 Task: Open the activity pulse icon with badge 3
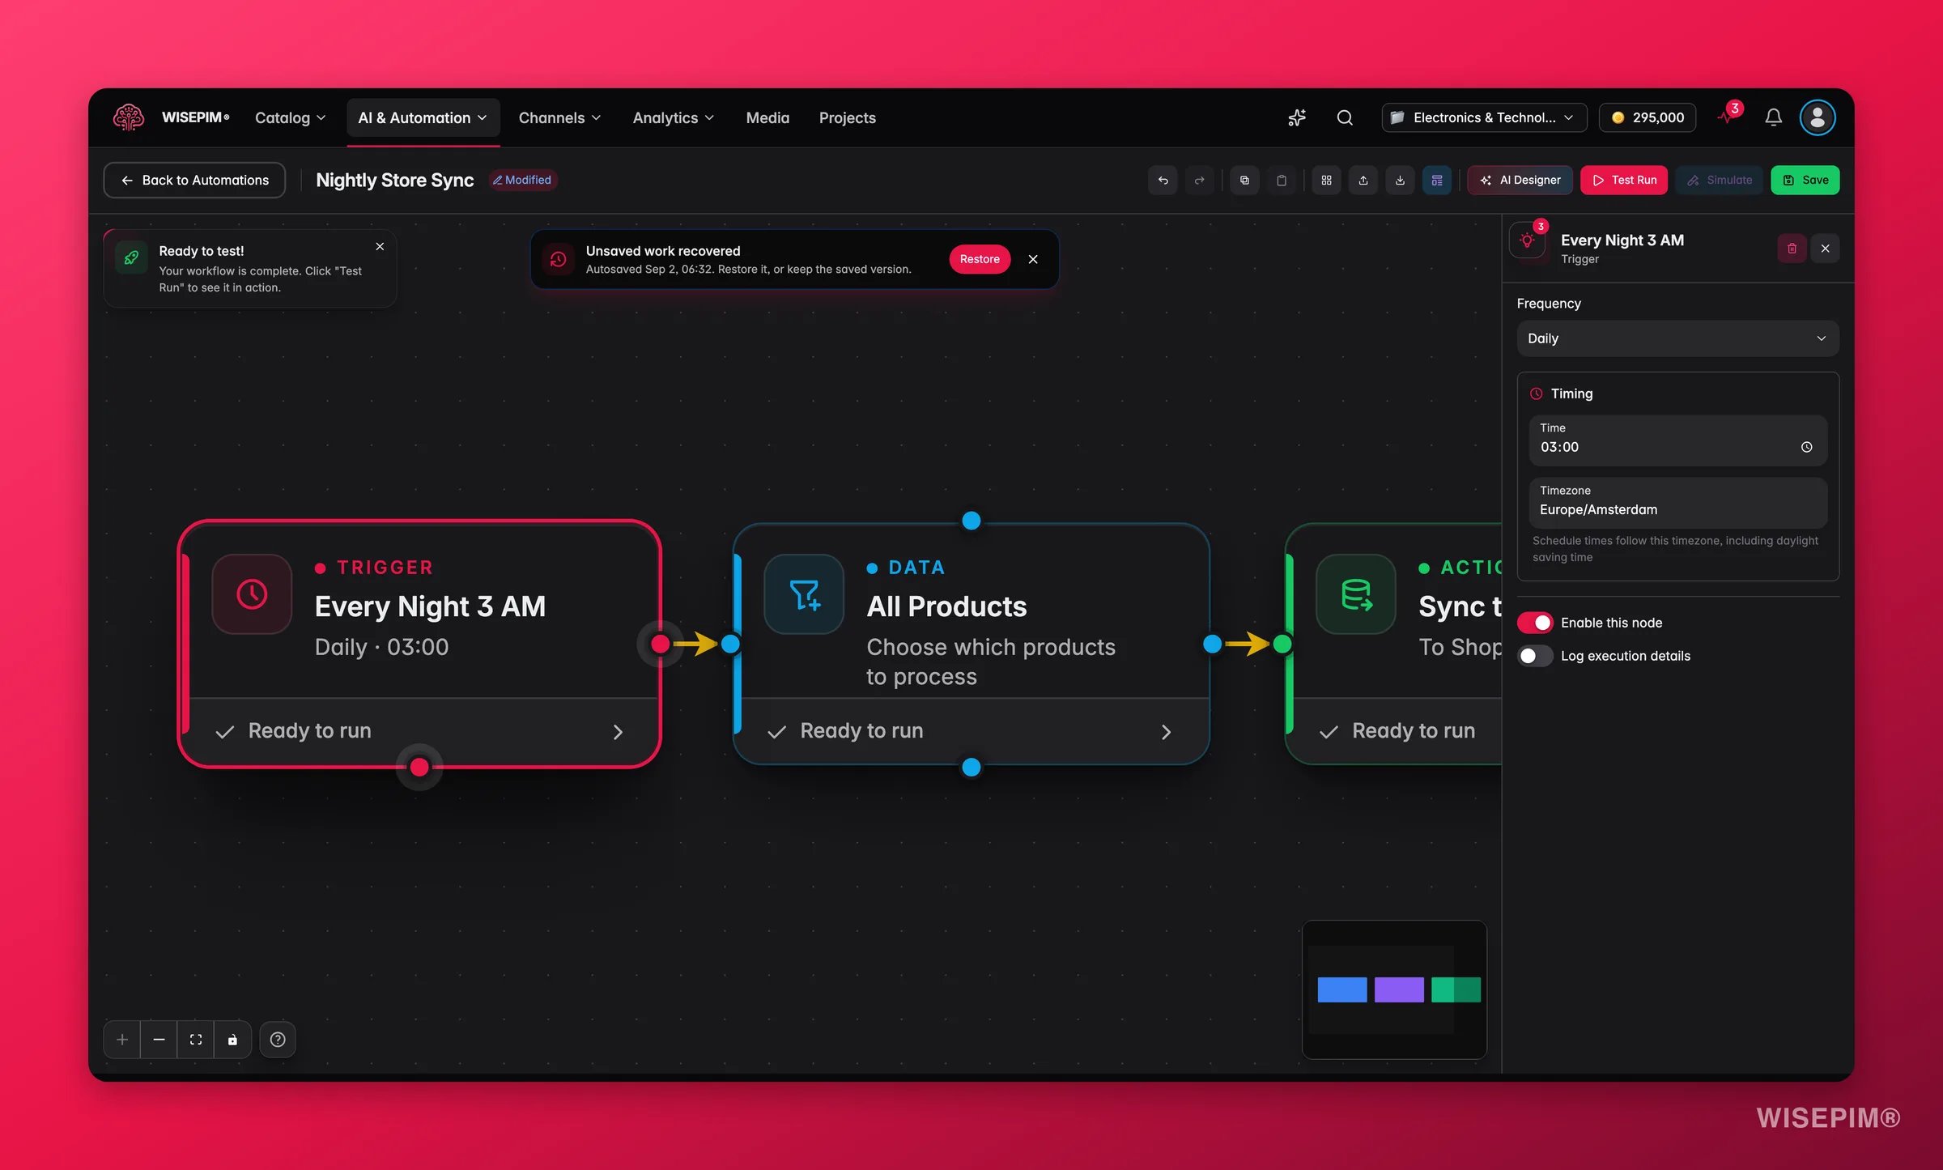(1728, 116)
